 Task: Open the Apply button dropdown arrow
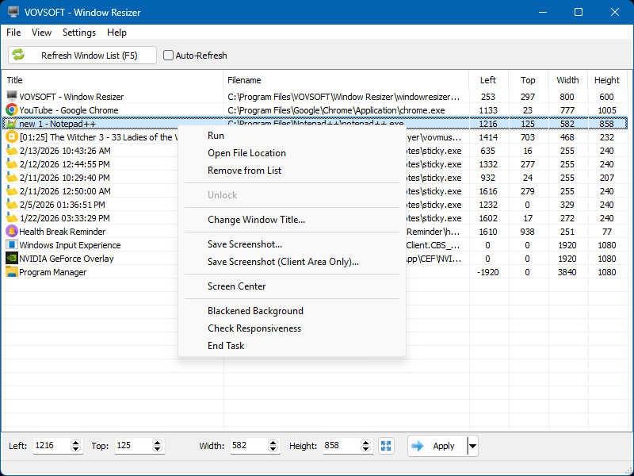(473, 446)
